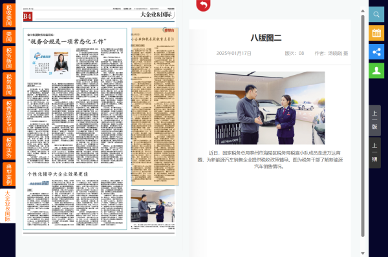Click scrollbar up arrow in article panel
The height and width of the screenshot is (257, 388).
pos(363,11)
